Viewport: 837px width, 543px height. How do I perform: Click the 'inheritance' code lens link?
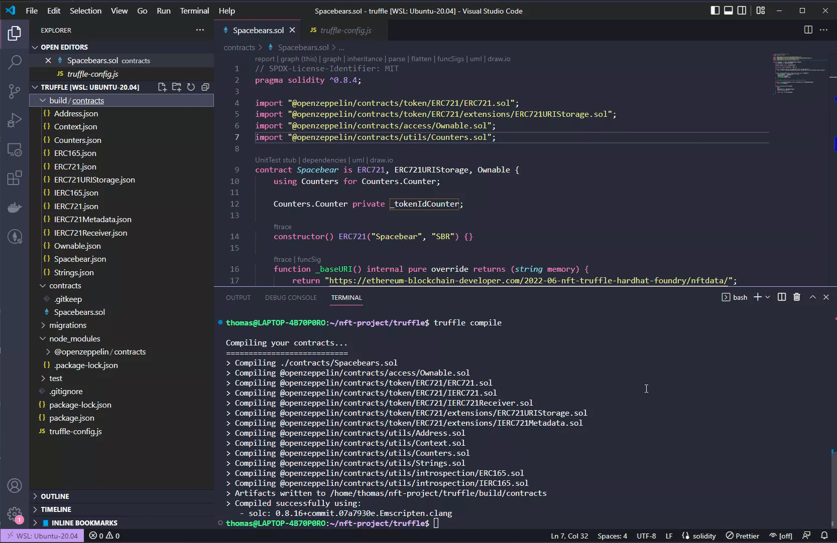click(365, 59)
